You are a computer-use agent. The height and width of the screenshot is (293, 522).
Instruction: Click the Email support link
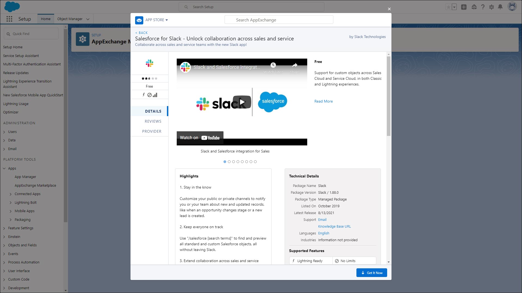tap(322, 220)
